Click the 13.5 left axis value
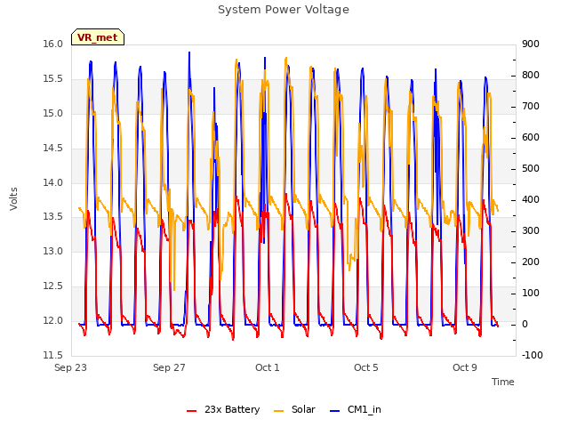 53,217
